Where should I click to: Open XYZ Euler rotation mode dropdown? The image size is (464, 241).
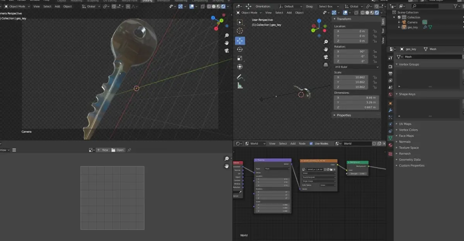[x=357, y=67]
